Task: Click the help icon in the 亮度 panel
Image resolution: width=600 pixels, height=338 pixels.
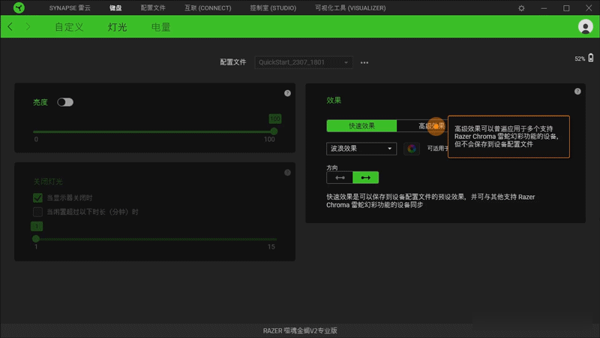Action: 287,93
